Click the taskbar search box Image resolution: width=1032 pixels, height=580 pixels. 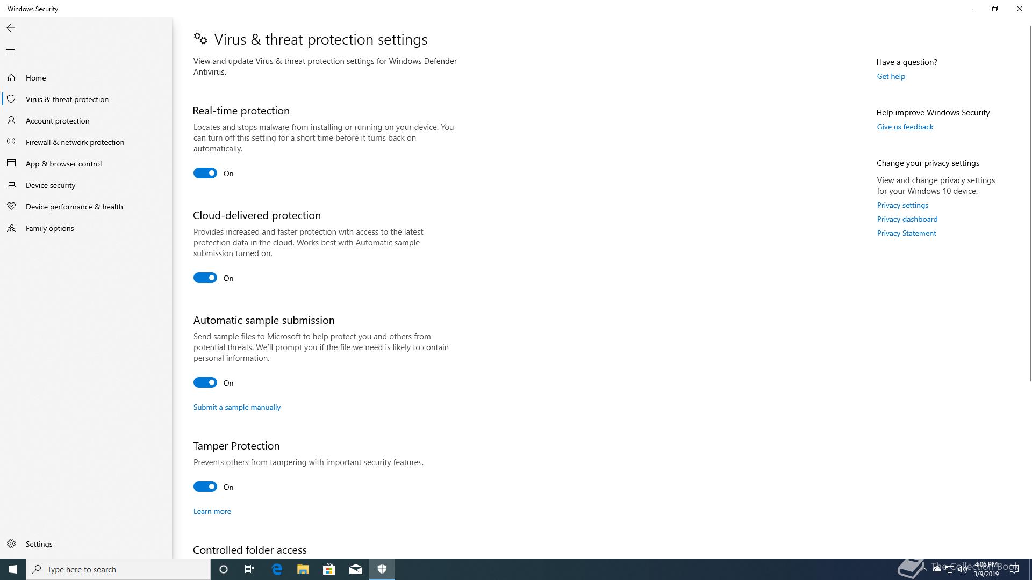point(118,569)
